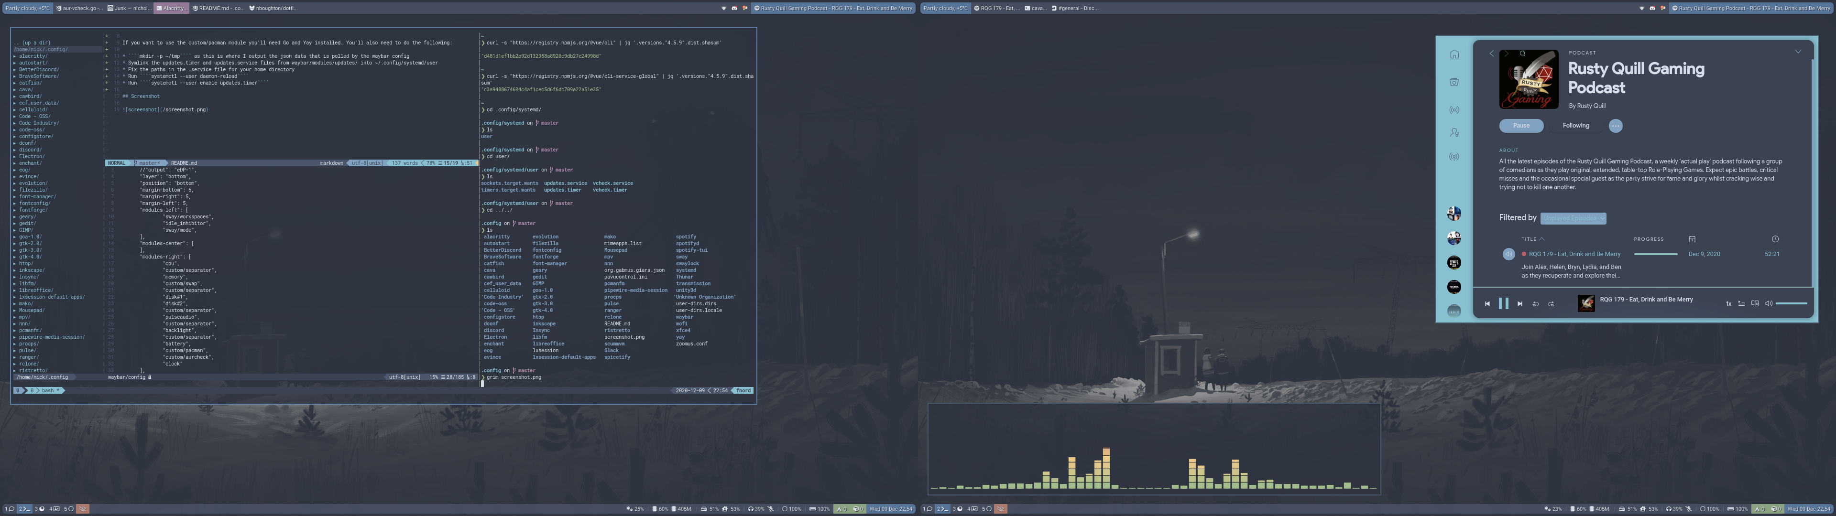Open the three-dots more options button

pos(1615,126)
